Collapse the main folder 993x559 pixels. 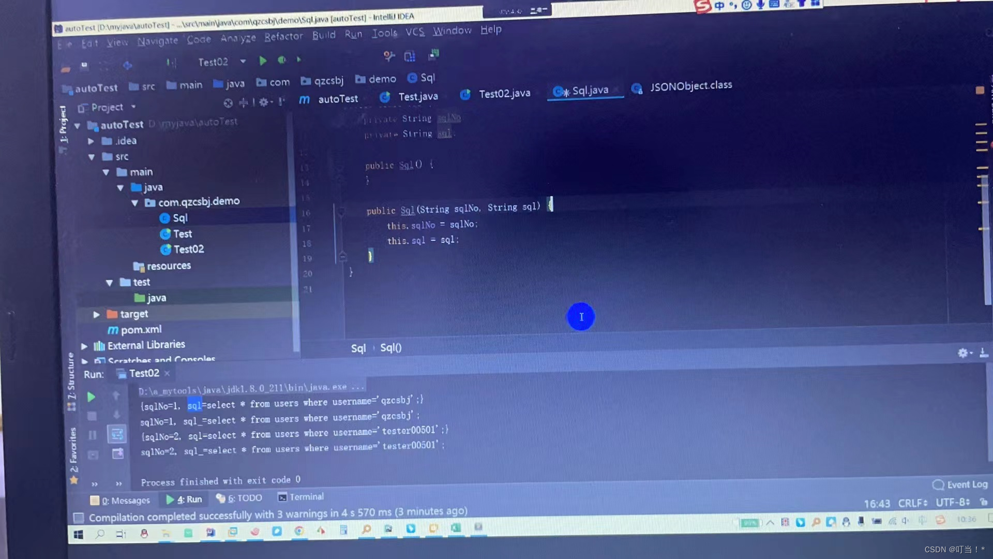(106, 172)
